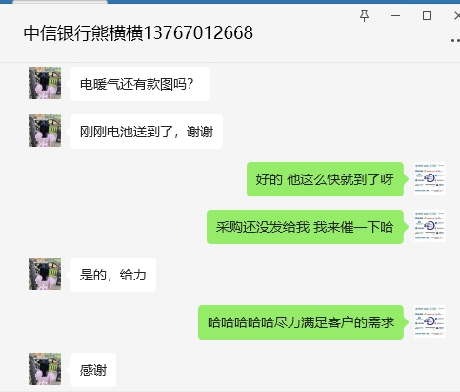Open my avatar beside 哈哈哈哈哈尽力满足客户的需求

tap(430, 321)
